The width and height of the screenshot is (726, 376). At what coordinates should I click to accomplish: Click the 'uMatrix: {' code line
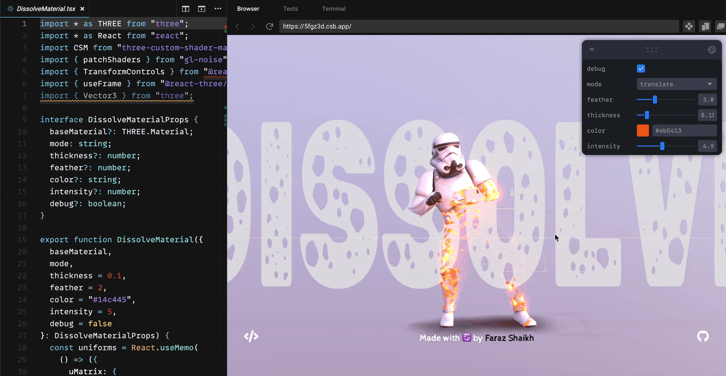[x=93, y=371]
